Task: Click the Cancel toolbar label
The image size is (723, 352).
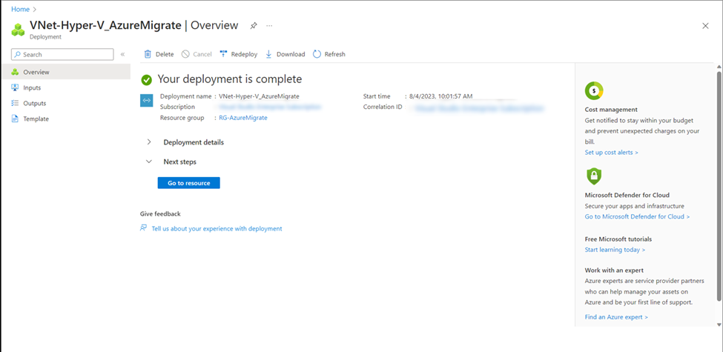Action: 202,54
